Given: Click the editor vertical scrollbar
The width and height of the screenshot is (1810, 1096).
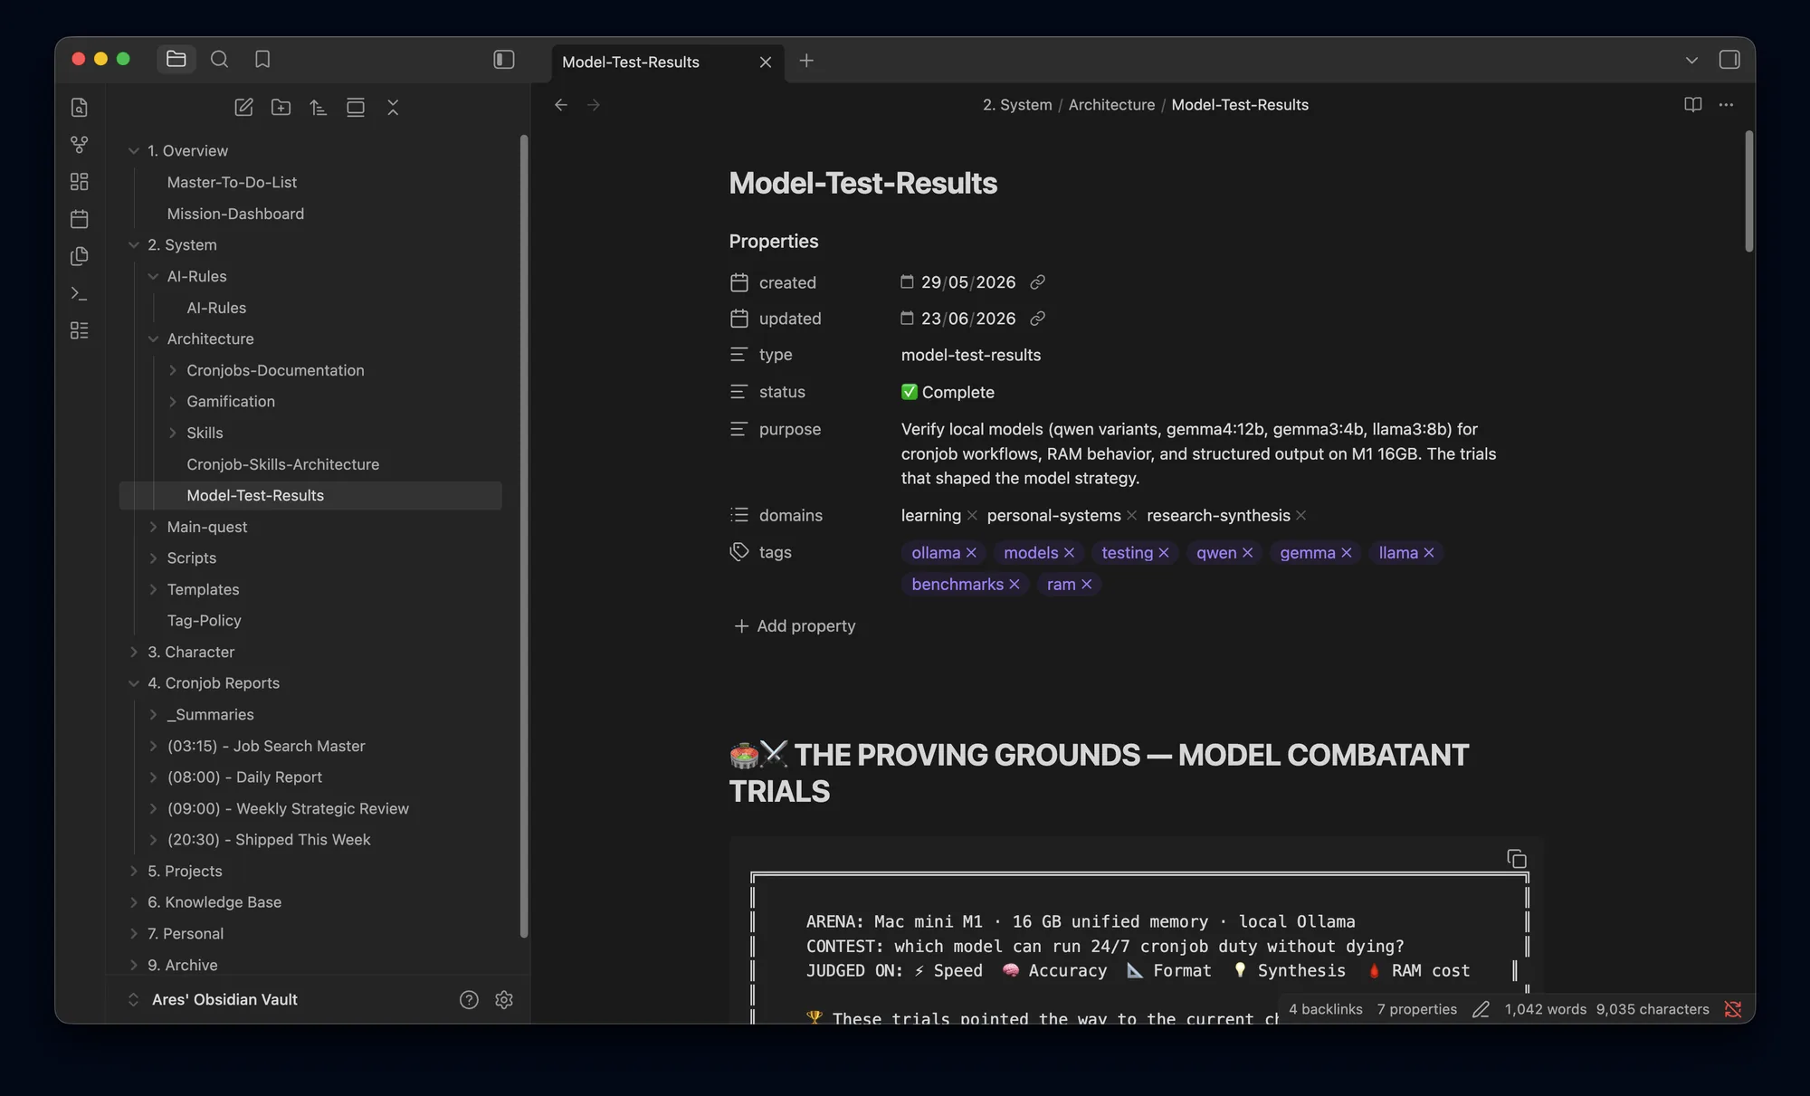Looking at the screenshot, I should coord(1748,192).
